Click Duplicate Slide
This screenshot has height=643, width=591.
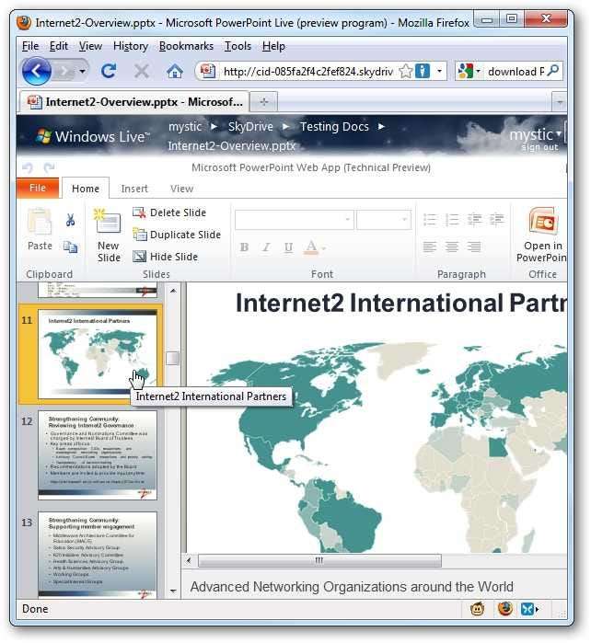click(x=177, y=235)
